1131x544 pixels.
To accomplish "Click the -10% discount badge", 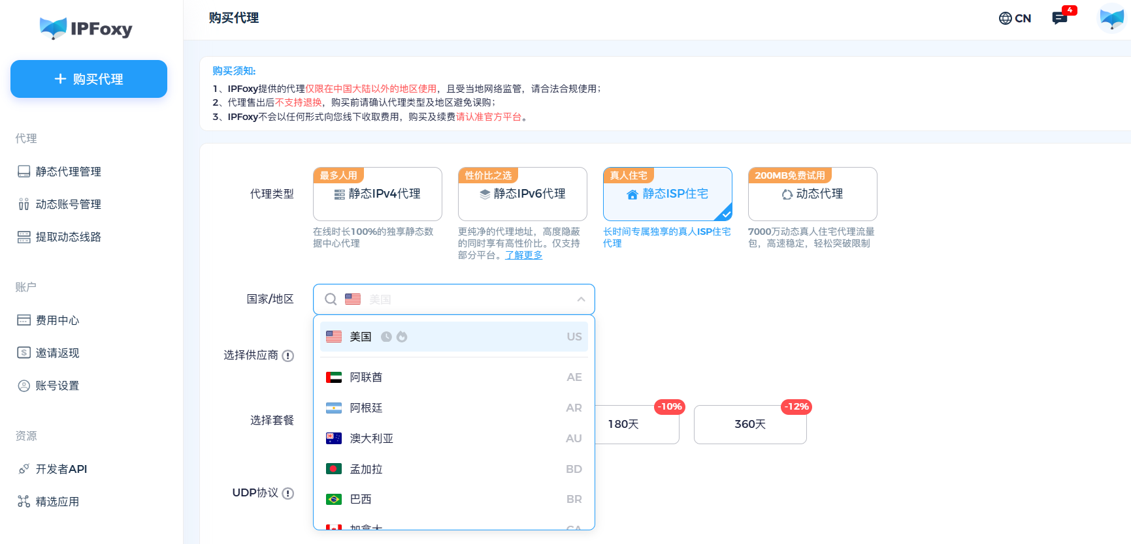I will click(x=670, y=407).
